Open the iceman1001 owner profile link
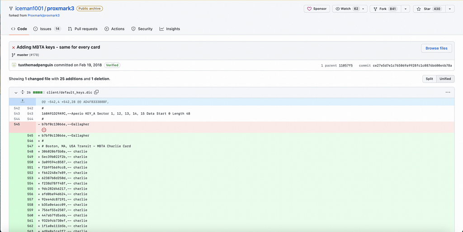Screen dimensions: 463x232 click(29, 9)
